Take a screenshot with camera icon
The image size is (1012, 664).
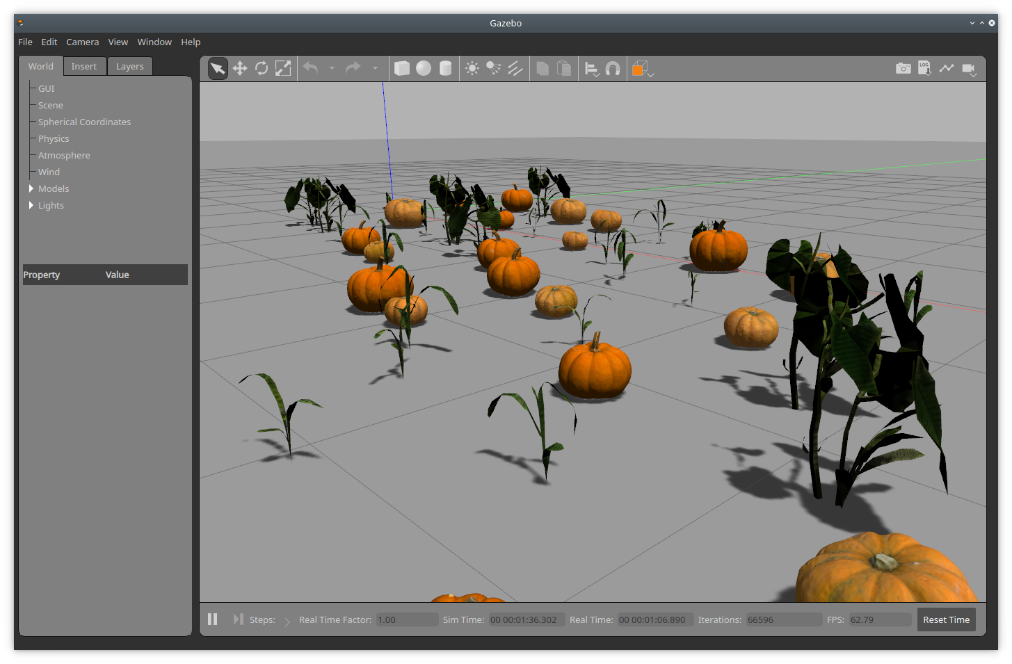coord(903,68)
